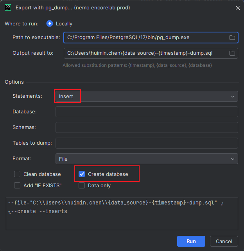Browse for pg_dump executable folder icon
The height and width of the screenshot is (251, 244).
232,38
